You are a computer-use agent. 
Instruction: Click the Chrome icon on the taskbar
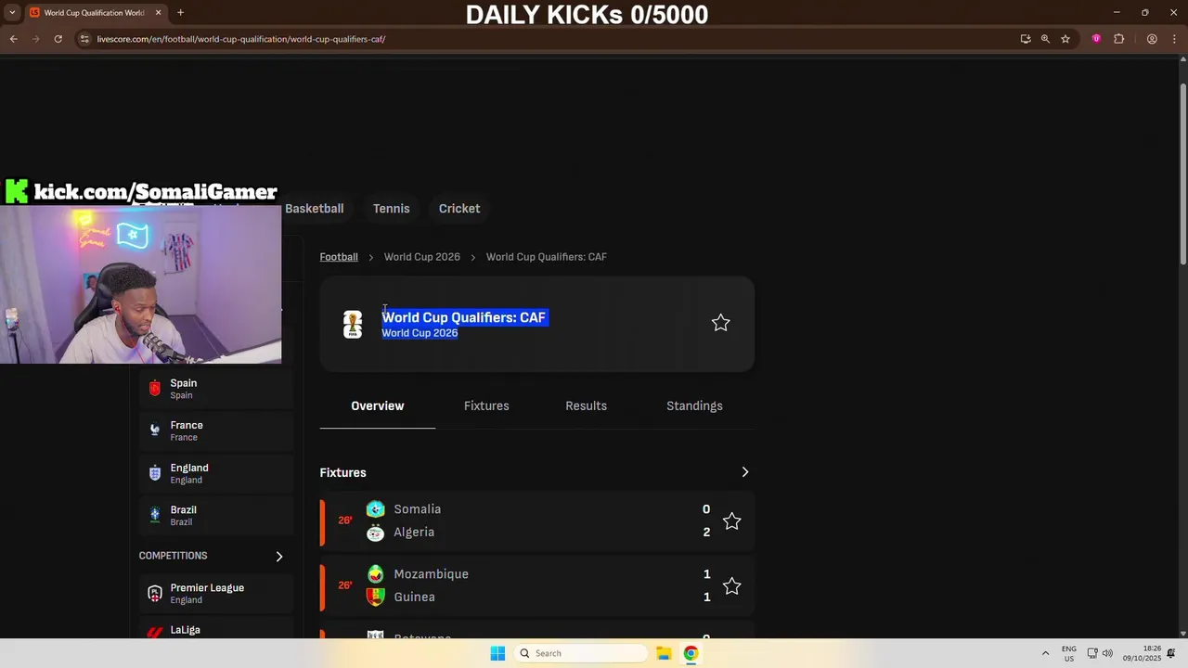[x=691, y=653]
